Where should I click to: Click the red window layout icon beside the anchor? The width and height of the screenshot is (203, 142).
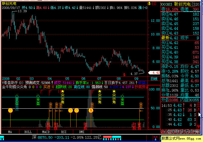tap(154, 4)
